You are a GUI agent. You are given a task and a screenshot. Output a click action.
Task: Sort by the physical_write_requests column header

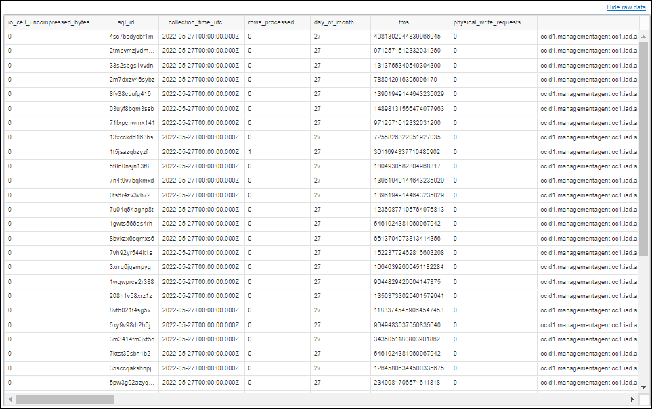click(x=487, y=22)
